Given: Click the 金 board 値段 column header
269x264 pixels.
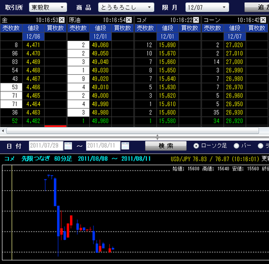Looking at the screenshot, I should [33, 28].
